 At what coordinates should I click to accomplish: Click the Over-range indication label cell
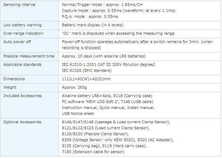pyautogui.click(x=23, y=33)
